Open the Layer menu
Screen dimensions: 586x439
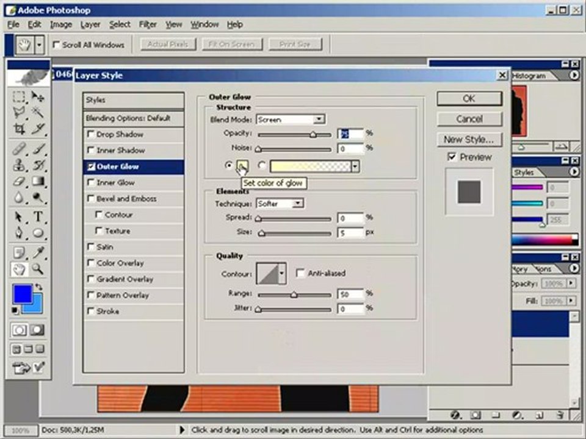[x=90, y=24]
